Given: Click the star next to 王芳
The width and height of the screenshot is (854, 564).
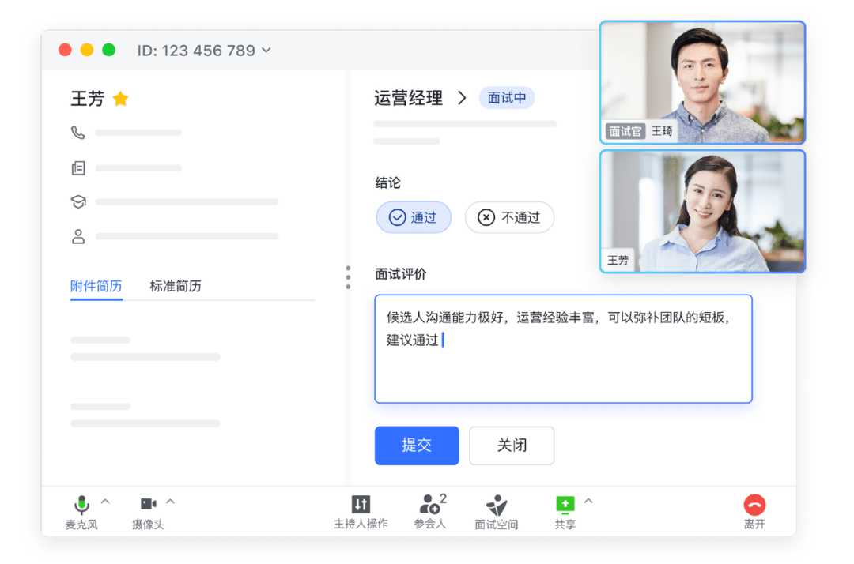Looking at the screenshot, I should (x=120, y=99).
